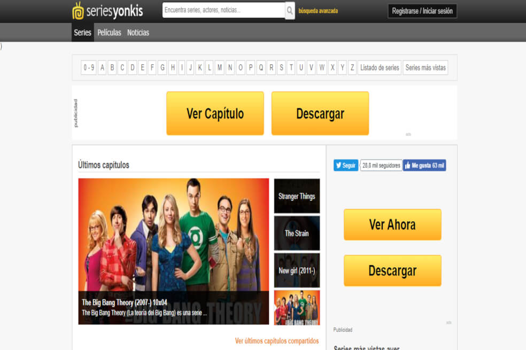
Task: Open the Stranger Things thumbnail
Action: point(297,196)
